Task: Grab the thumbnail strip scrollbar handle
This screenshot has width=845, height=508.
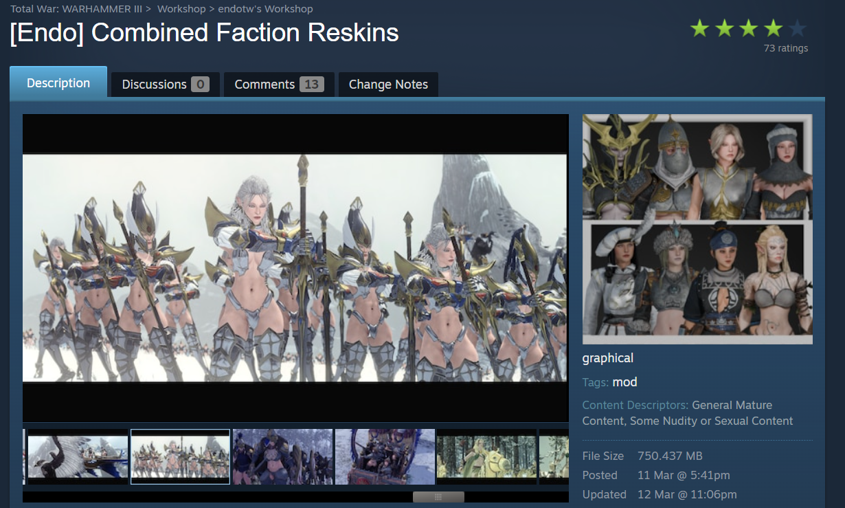Action: pyautogui.click(x=438, y=497)
